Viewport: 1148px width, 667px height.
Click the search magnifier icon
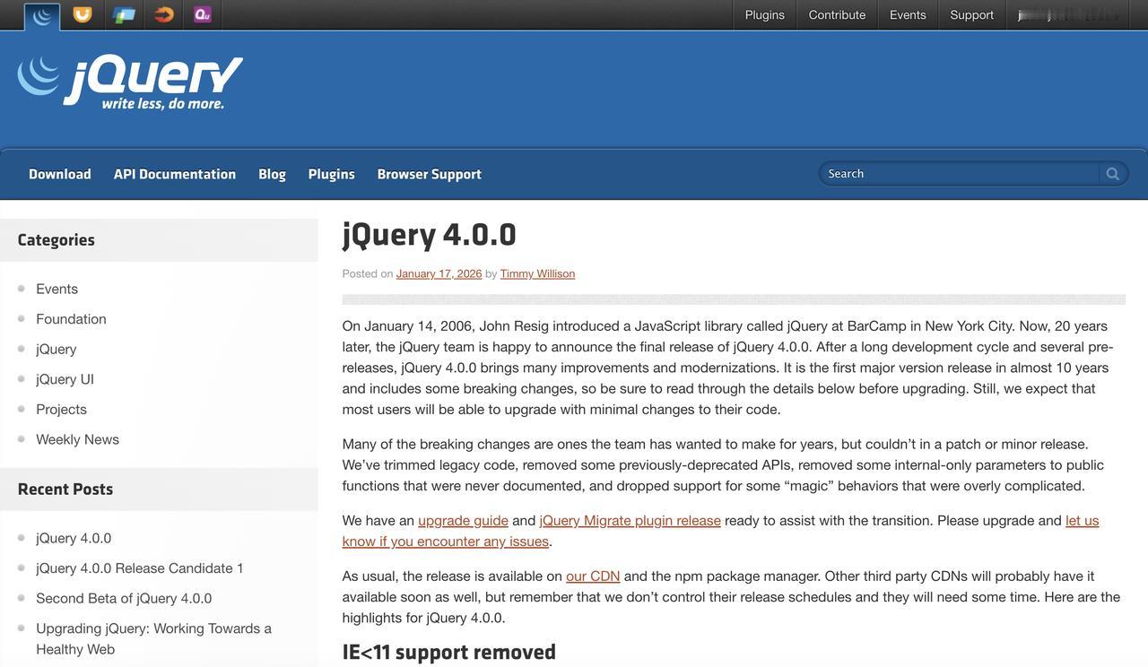pyautogui.click(x=1112, y=172)
